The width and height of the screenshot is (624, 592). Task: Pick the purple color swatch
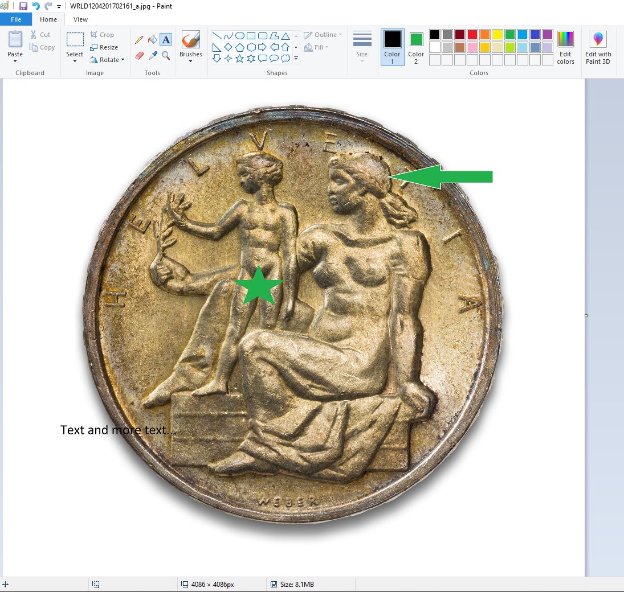coord(548,35)
